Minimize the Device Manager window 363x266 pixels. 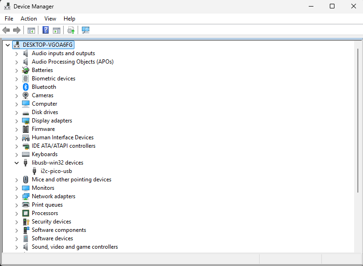coord(311,6)
